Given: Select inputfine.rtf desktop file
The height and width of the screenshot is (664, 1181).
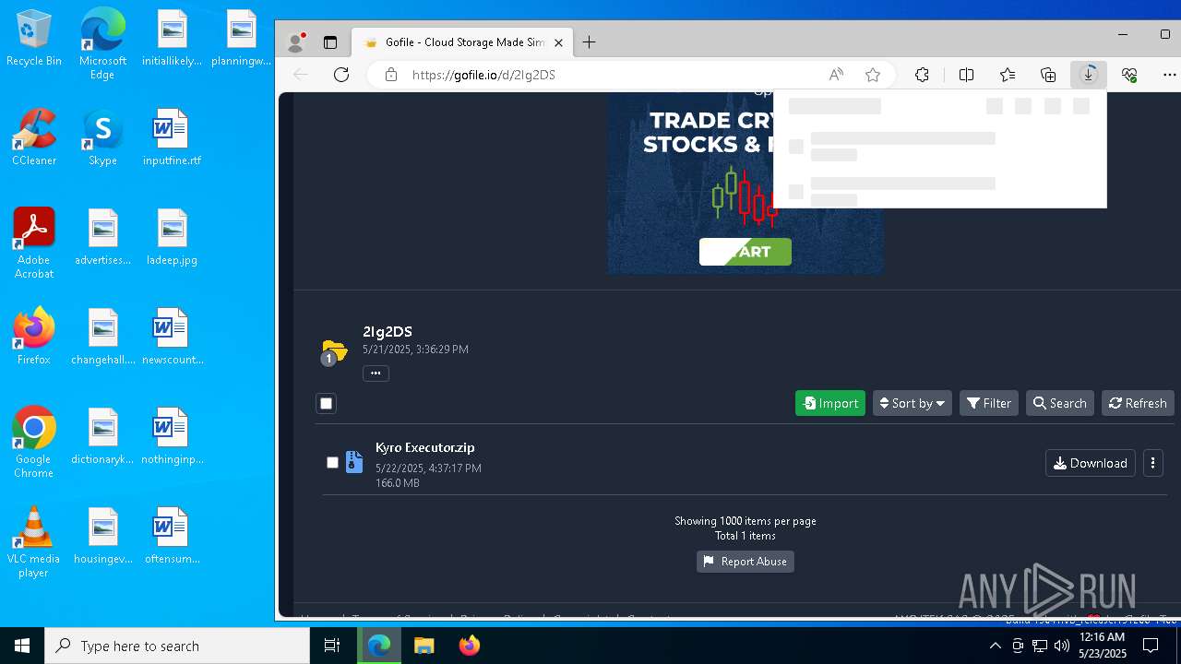Looking at the screenshot, I should pyautogui.click(x=172, y=137).
